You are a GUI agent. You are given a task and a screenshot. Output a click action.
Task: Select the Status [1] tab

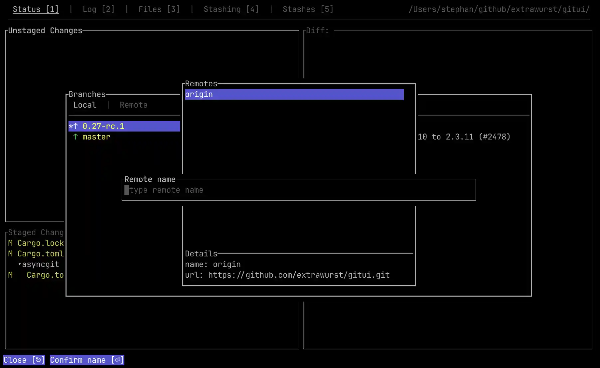point(36,9)
